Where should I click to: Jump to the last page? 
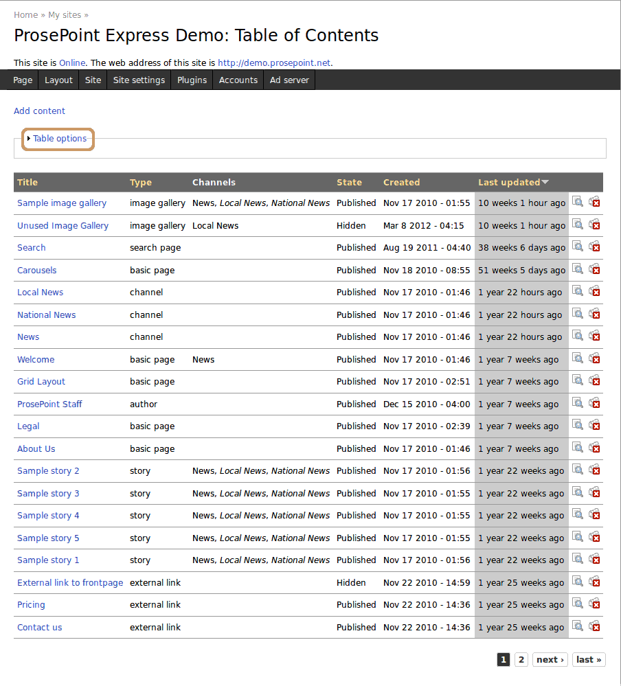point(589,659)
